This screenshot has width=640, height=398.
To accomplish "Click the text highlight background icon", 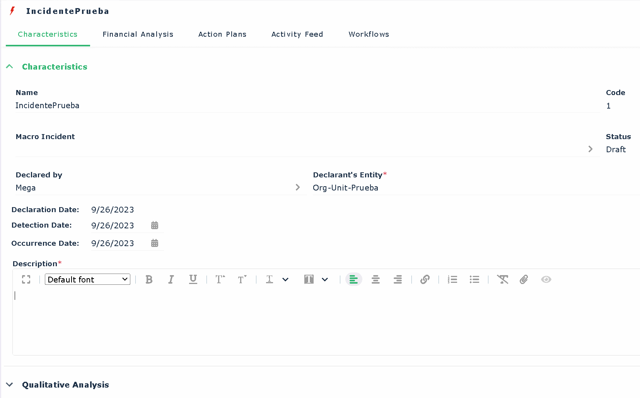I will point(309,279).
